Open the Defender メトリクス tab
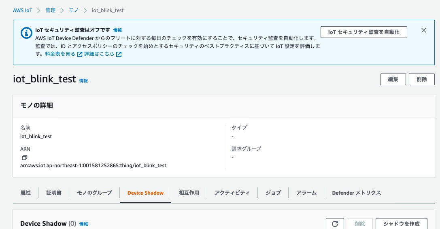 (356, 193)
